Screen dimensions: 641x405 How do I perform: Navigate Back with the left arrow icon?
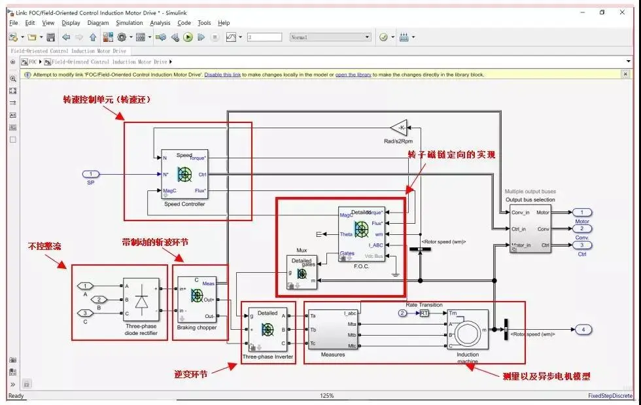point(66,37)
